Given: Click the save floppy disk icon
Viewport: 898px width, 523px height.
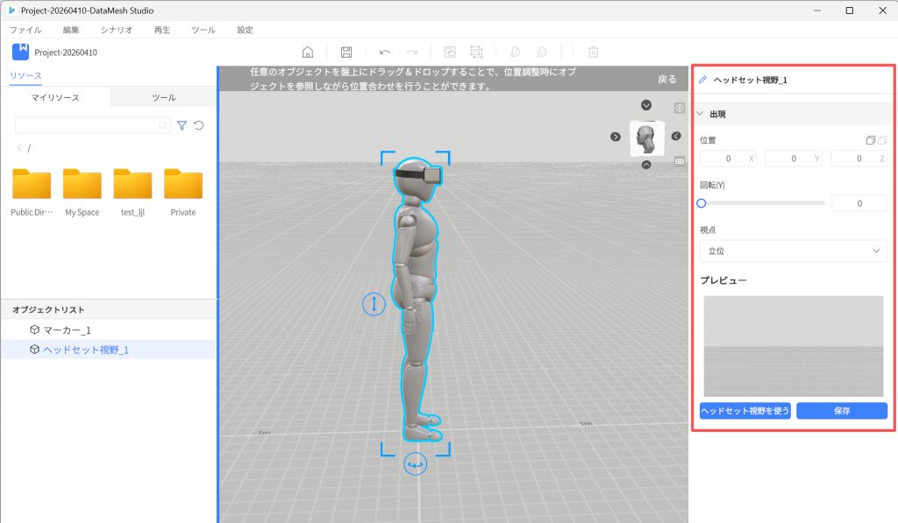Looking at the screenshot, I should (x=346, y=53).
